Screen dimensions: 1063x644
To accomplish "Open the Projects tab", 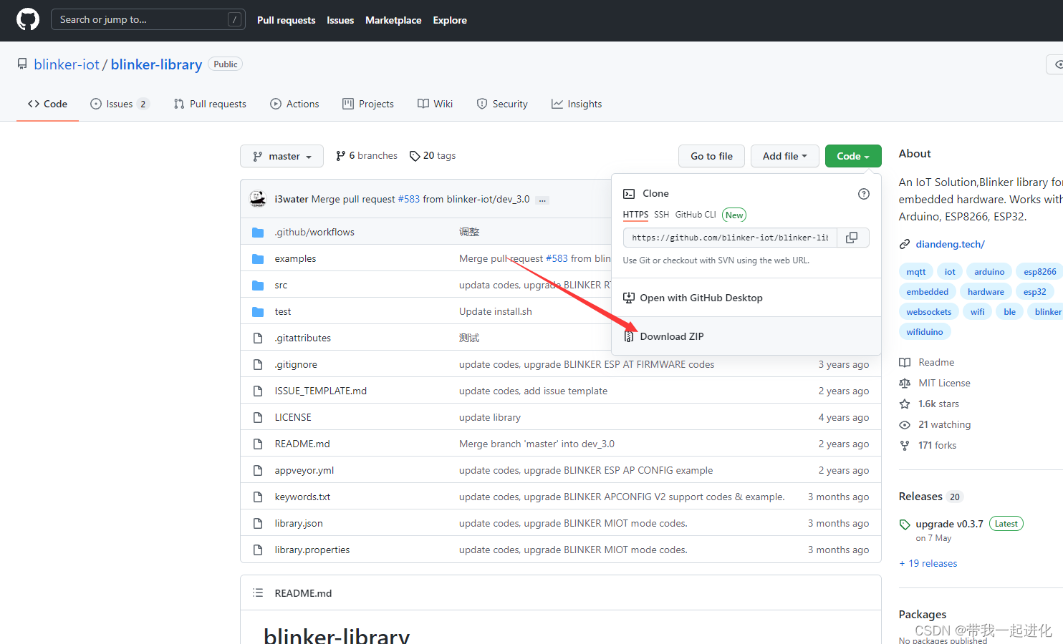I will pos(368,104).
